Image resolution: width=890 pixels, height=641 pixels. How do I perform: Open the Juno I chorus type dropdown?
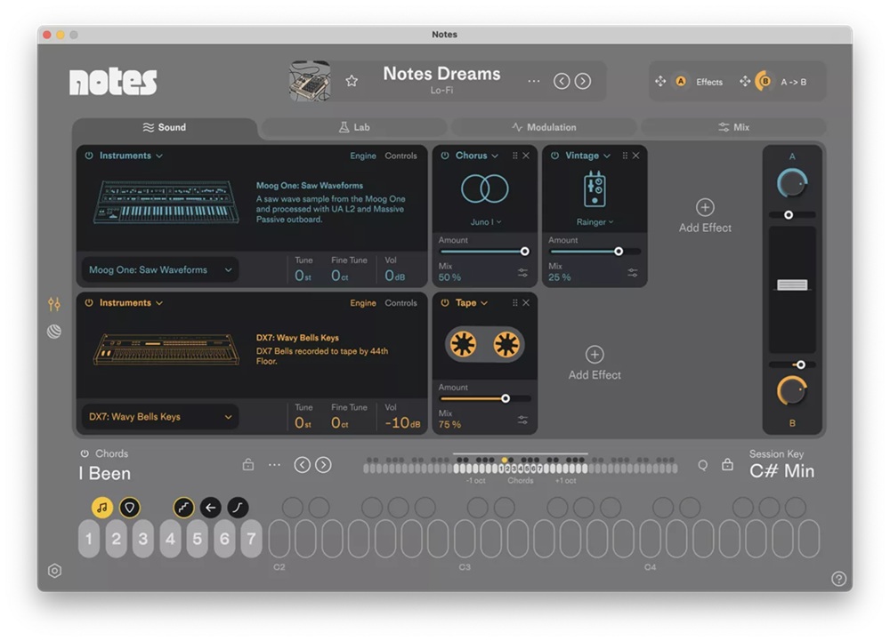[485, 222]
